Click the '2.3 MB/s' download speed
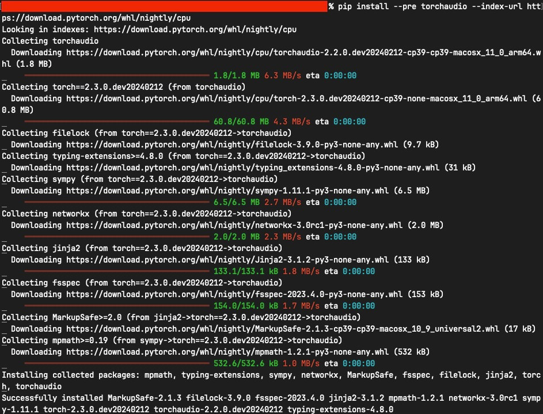The height and width of the screenshot is (414, 543). point(283,237)
